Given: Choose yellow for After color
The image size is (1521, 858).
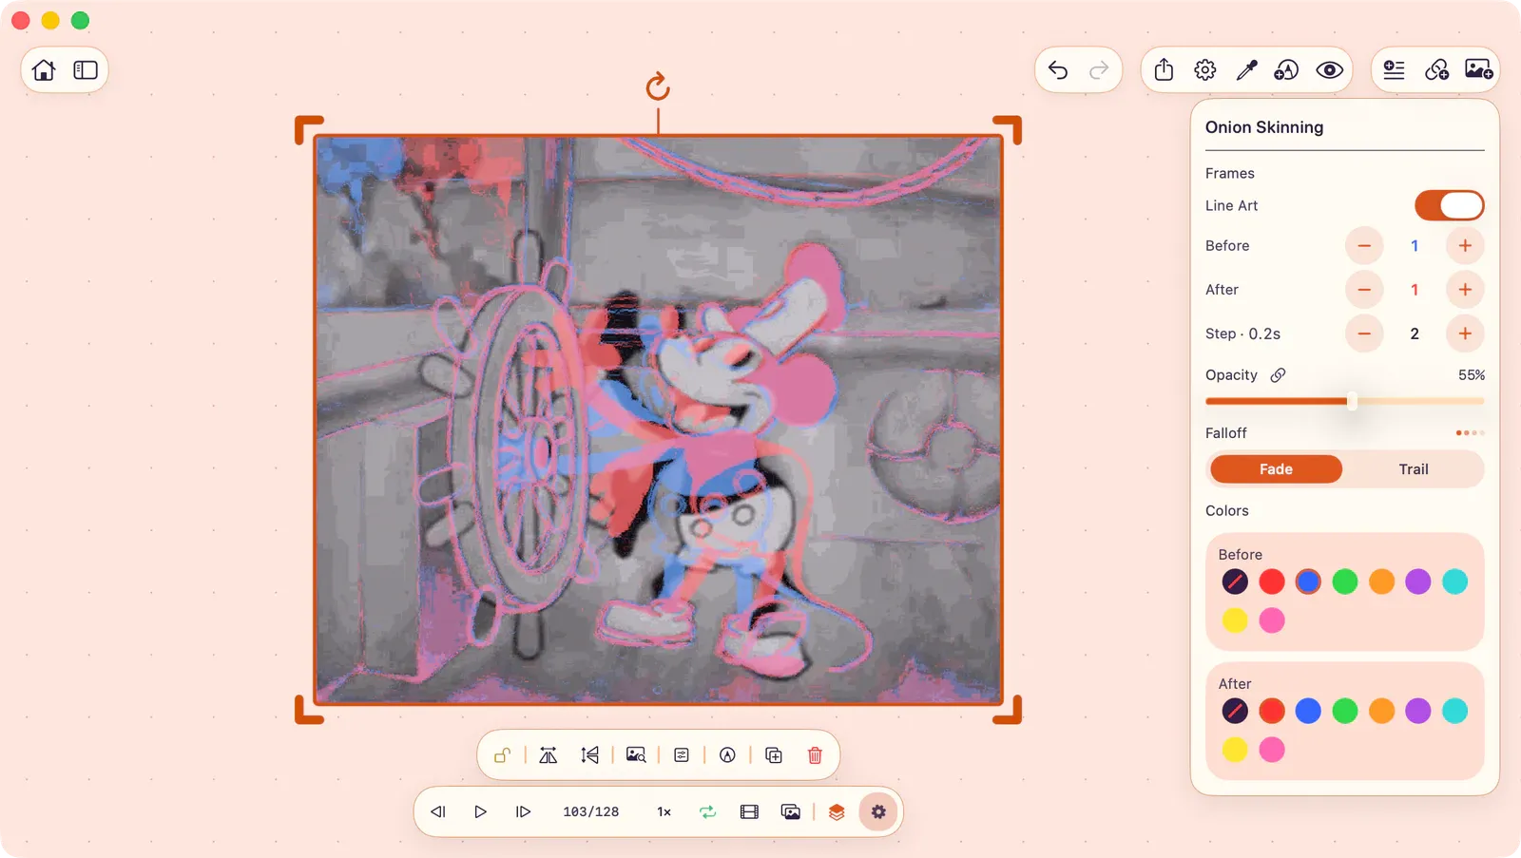Looking at the screenshot, I should click(1235, 750).
